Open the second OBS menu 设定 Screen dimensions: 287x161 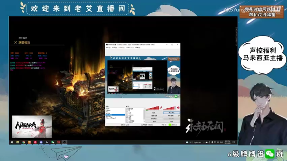pyautogui.click(x=114, y=48)
